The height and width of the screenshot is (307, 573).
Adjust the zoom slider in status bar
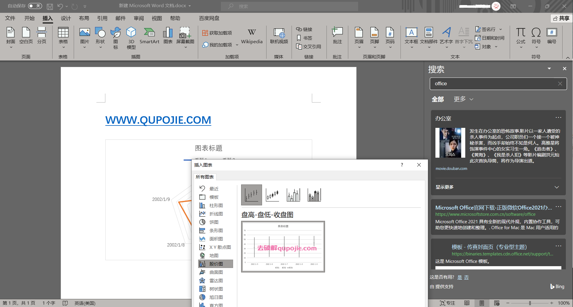coord(530,303)
